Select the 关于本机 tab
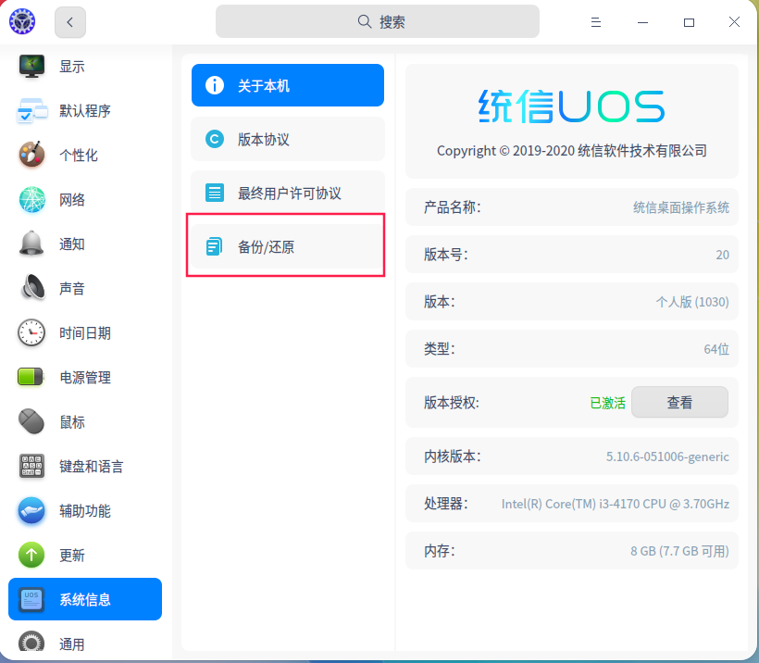The width and height of the screenshot is (759, 663). (x=288, y=85)
